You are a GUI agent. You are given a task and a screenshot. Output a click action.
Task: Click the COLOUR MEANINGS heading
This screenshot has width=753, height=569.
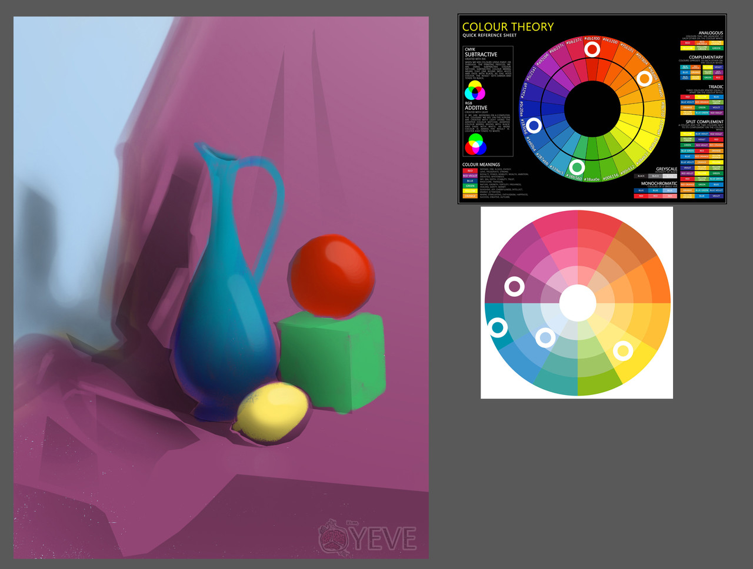[481, 165]
